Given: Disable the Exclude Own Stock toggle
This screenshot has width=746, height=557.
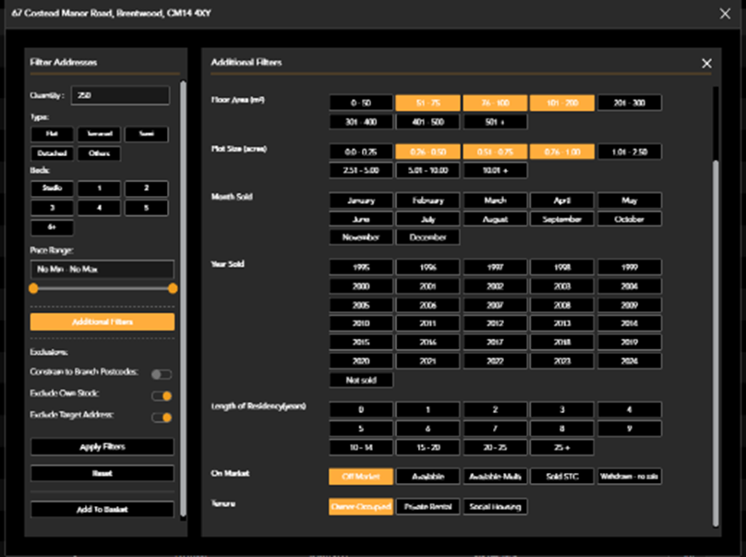Looking at the screenshot, I should coord(162,395).
